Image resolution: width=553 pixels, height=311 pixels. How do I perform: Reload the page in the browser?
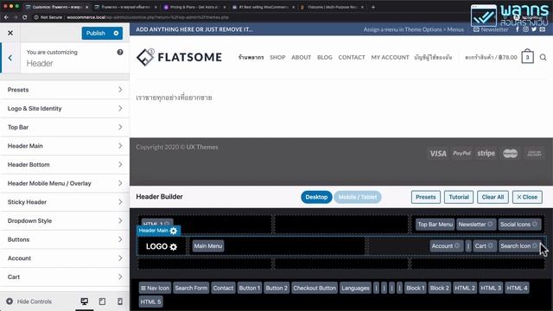[25, 17]
